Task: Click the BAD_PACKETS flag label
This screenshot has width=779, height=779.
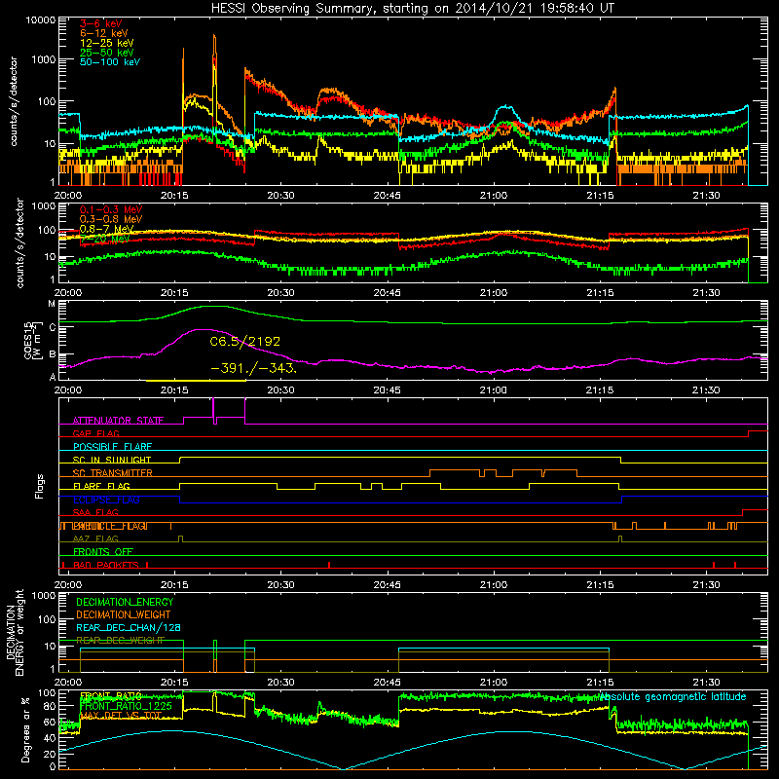Action: 106,565
